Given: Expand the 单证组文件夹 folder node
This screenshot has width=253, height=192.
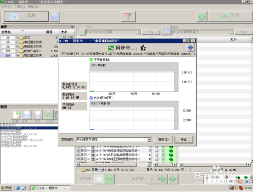Looking at the screenshot, I should point(18,42).
